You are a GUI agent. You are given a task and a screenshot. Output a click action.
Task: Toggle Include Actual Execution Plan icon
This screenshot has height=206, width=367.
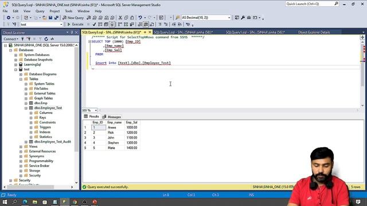coord(120,24)
